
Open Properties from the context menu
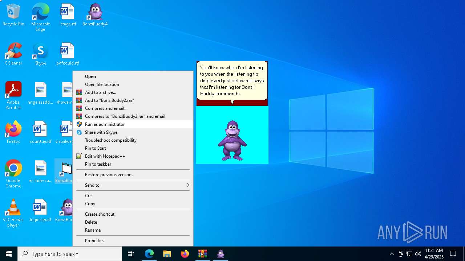click(133, 241)
